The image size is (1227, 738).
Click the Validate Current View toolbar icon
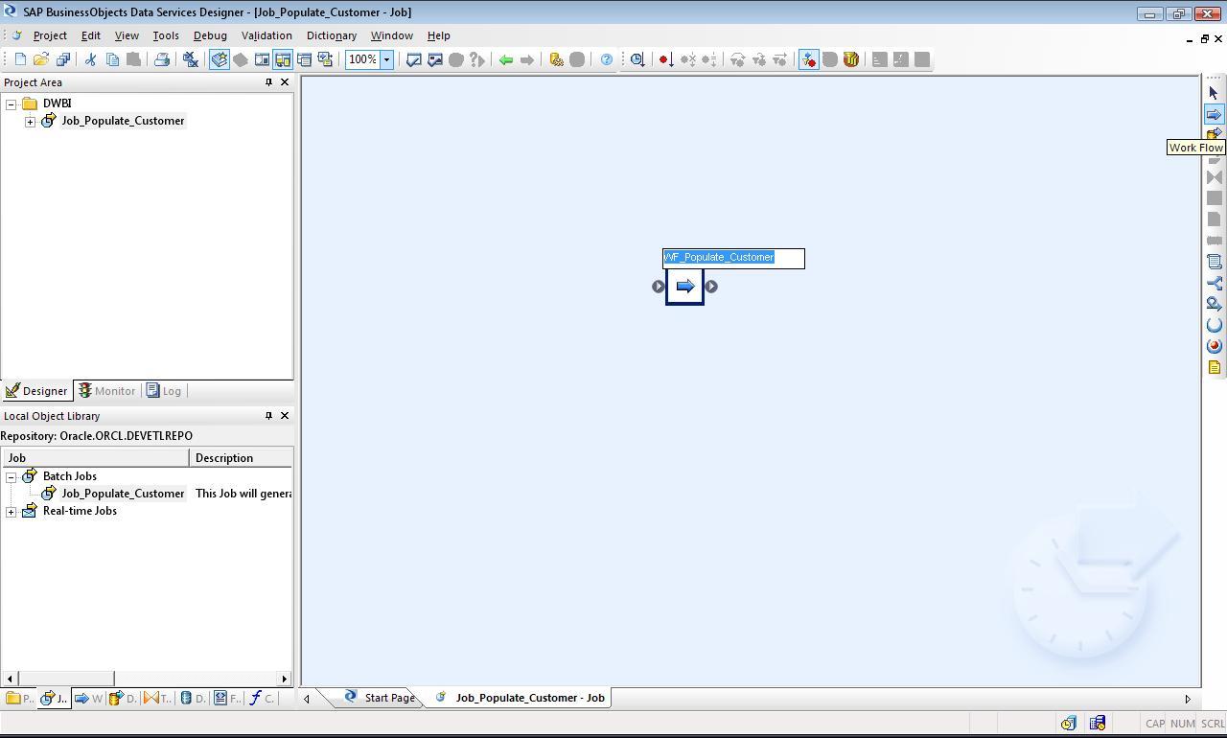coord(414,59)
